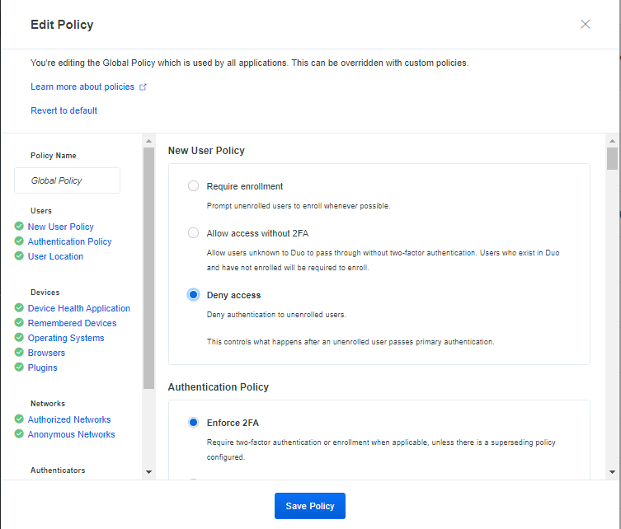Viewport: 621px width, 529px height.
Task: Select Allow access without 2FA option
Action: [x=193, y=232]
